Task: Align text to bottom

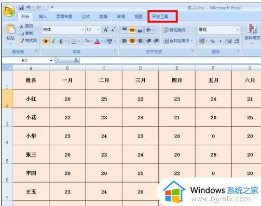Action: (140, 30)
